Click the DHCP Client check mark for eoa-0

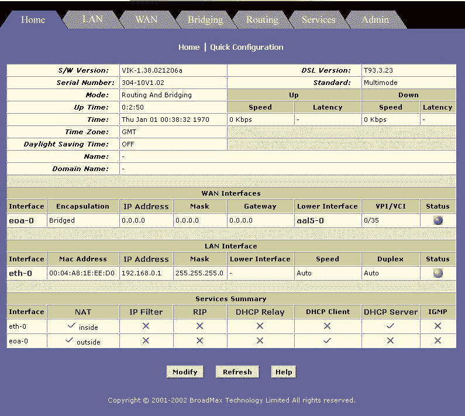(x=327, y=340)
